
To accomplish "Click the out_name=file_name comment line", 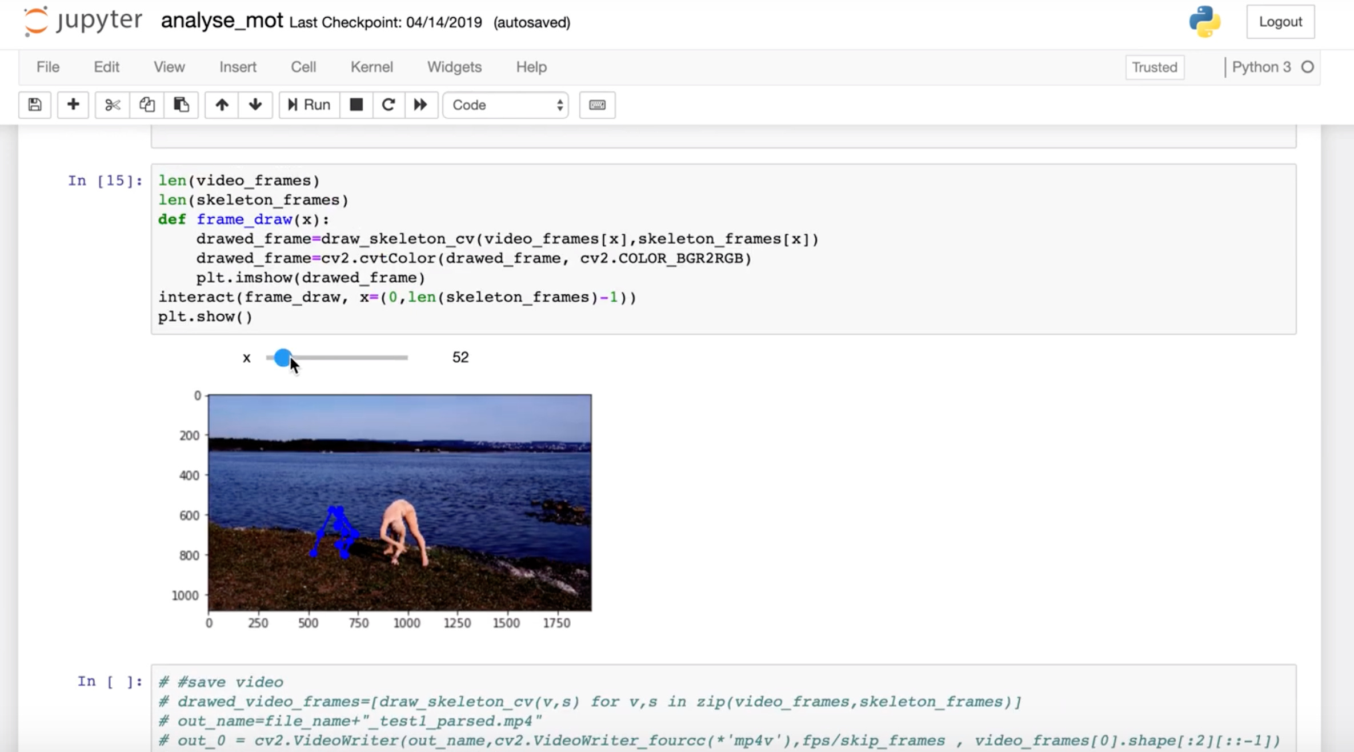I will [x=350, y=721].
